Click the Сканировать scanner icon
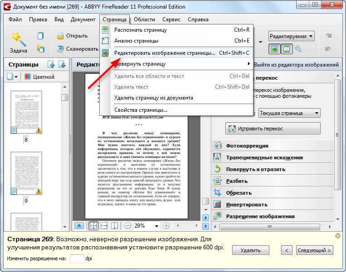The image size is (346, 272). pyautogui.click(x=60, y=49)
